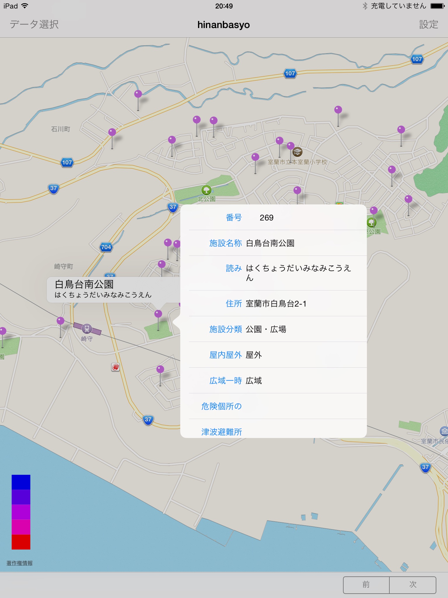Select the 施設名称 白鳥台南公園 row
Viewport: 448px width, 598px height.
(274, 243)
